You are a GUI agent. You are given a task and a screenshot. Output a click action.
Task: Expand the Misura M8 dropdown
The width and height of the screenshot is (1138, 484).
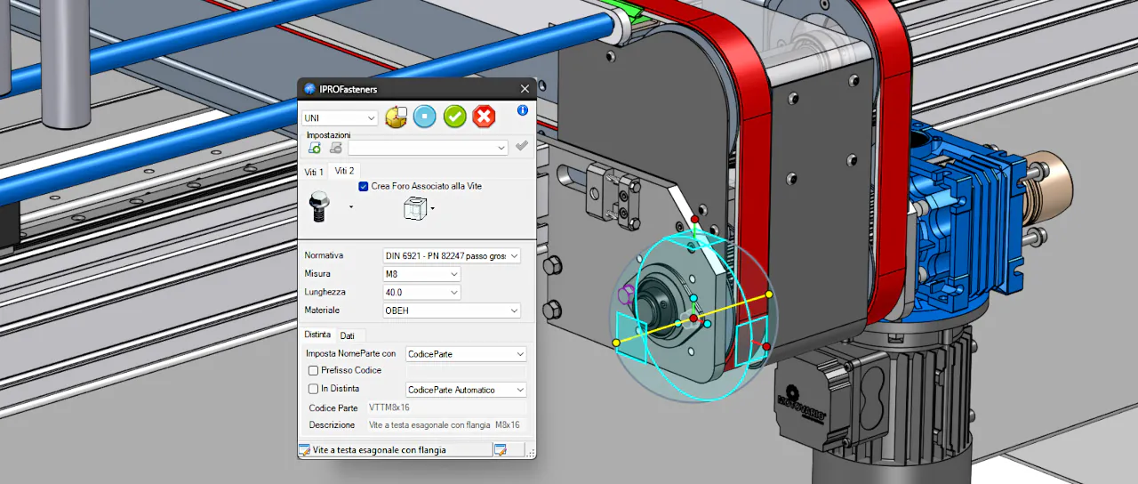[x=421, y=274]
